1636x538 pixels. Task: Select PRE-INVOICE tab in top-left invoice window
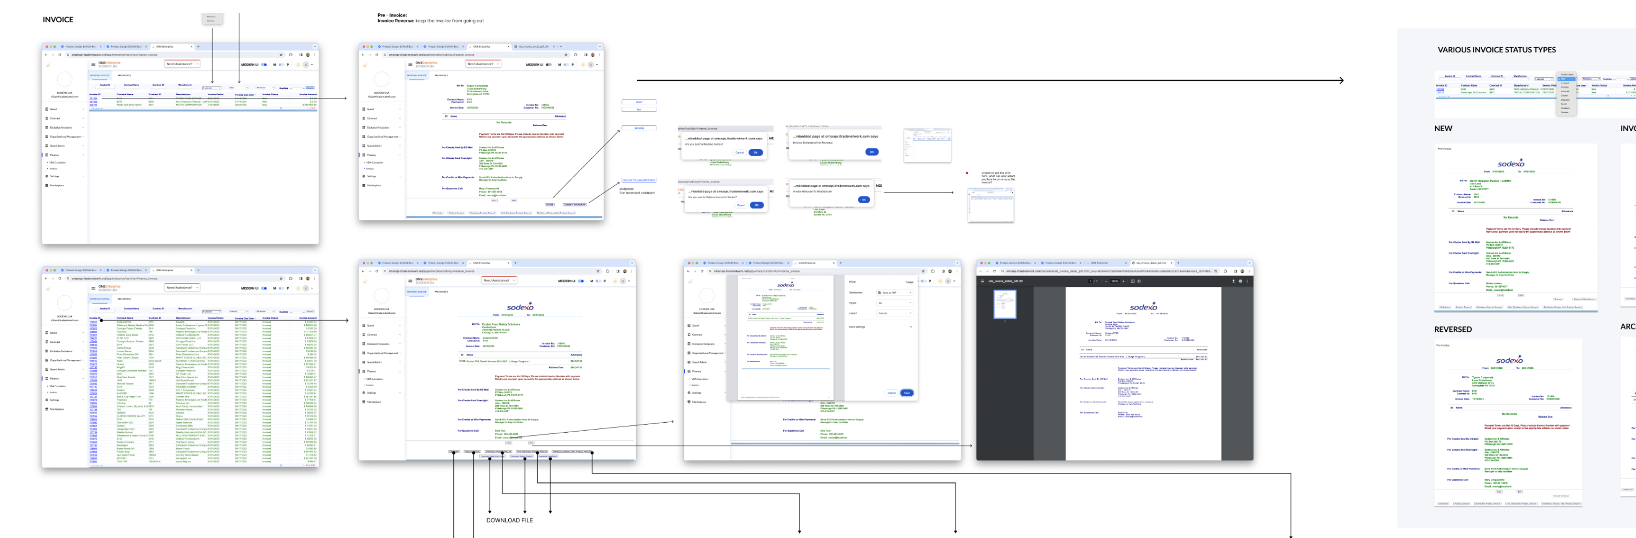pos(124,75)
